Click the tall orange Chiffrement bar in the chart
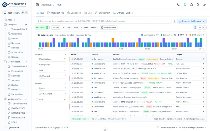The image size is (210, 131). coord(113,40)
